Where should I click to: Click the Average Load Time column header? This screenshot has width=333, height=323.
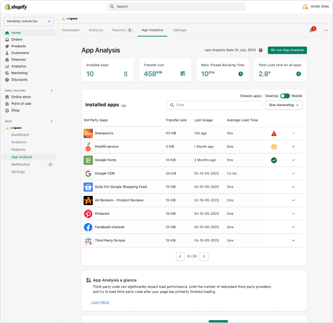click(242, 120)
